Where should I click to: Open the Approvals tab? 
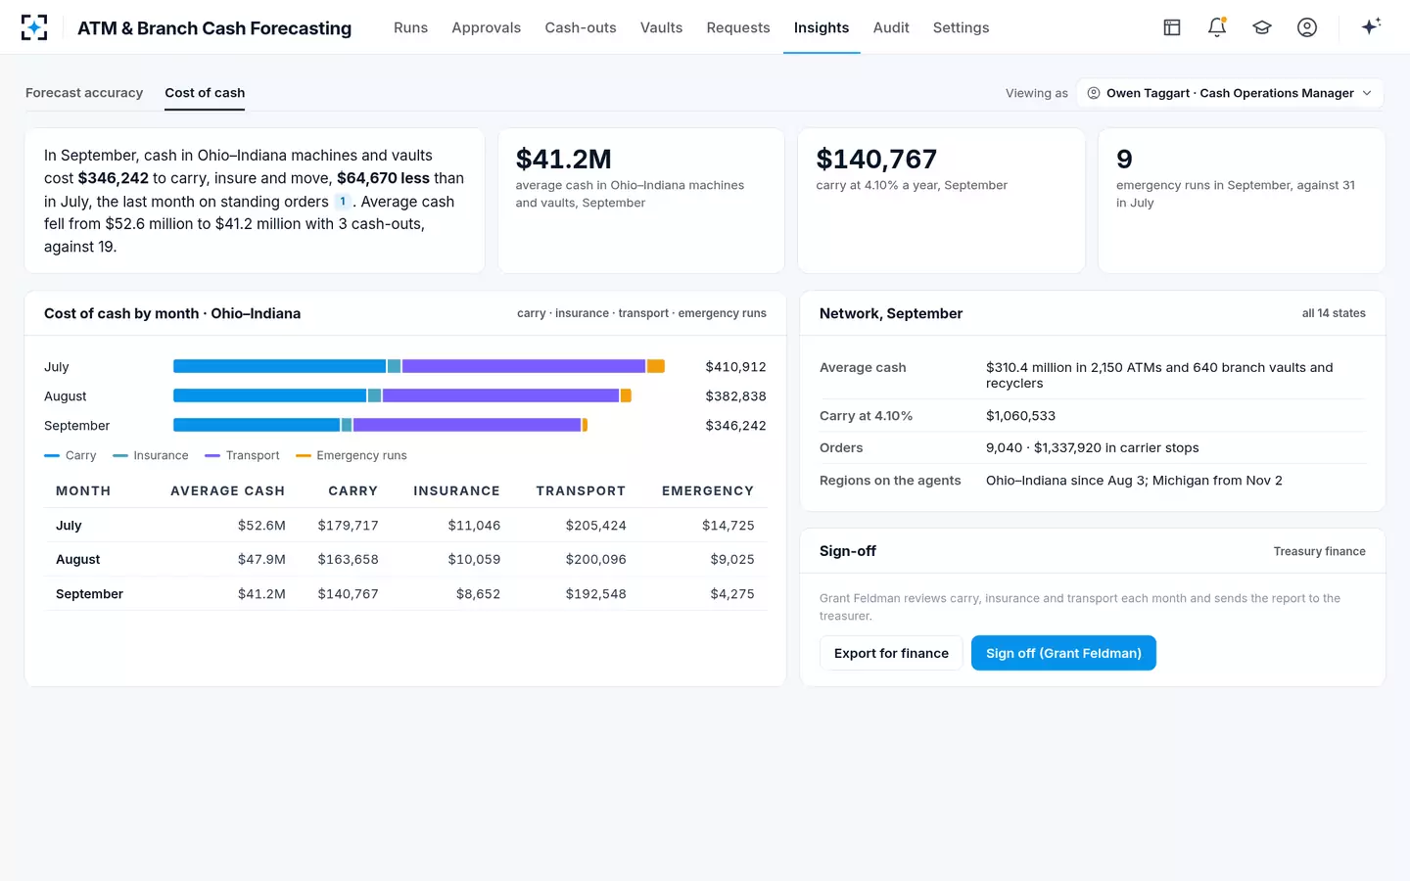pyautogui.click(x=486, y=27)
